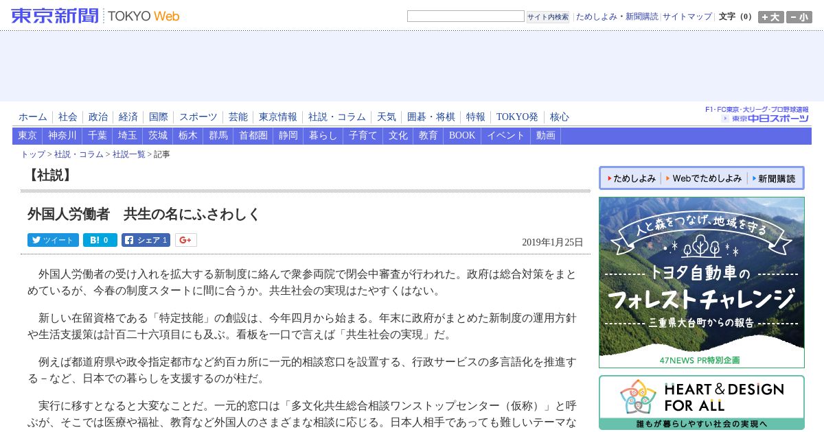Select the 教育 tab
This screenshot has height=432, width=824.
click(428, 136)
